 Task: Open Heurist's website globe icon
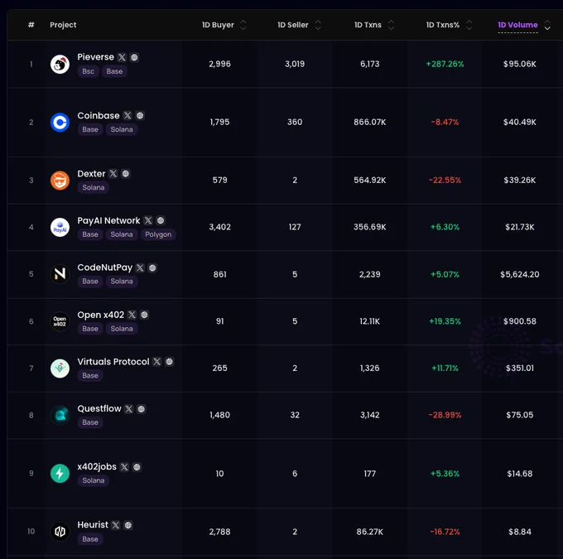[x=128, y=525]
